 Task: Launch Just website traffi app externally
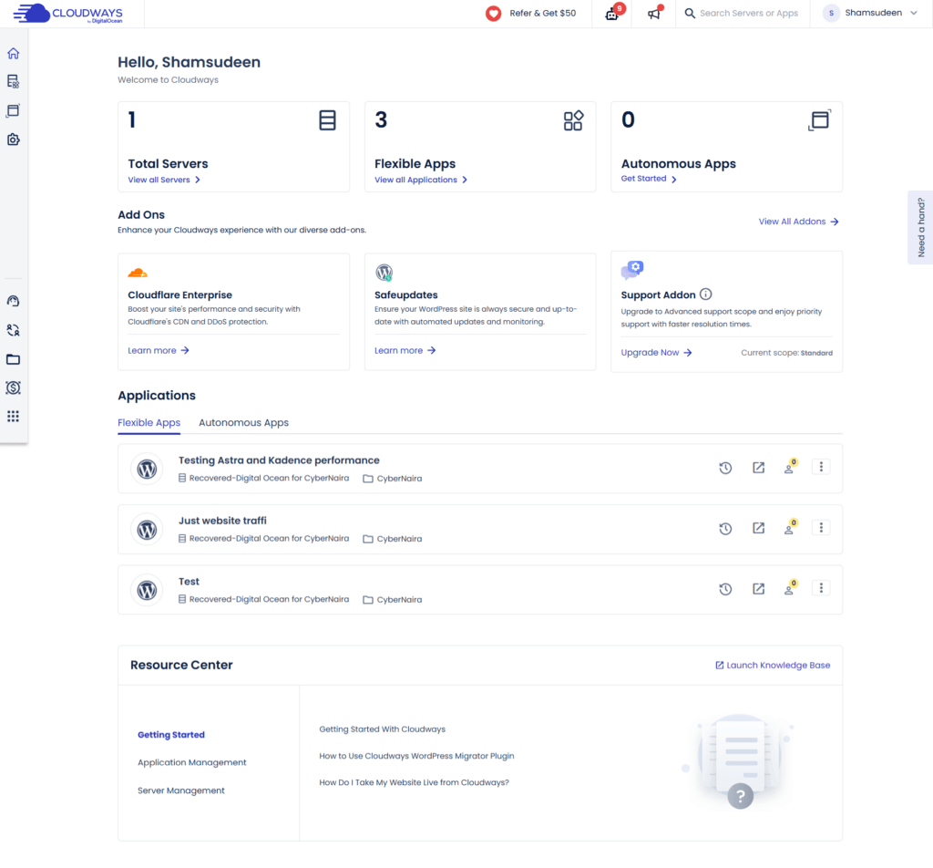pyautogui.click(x=759, y=528)
